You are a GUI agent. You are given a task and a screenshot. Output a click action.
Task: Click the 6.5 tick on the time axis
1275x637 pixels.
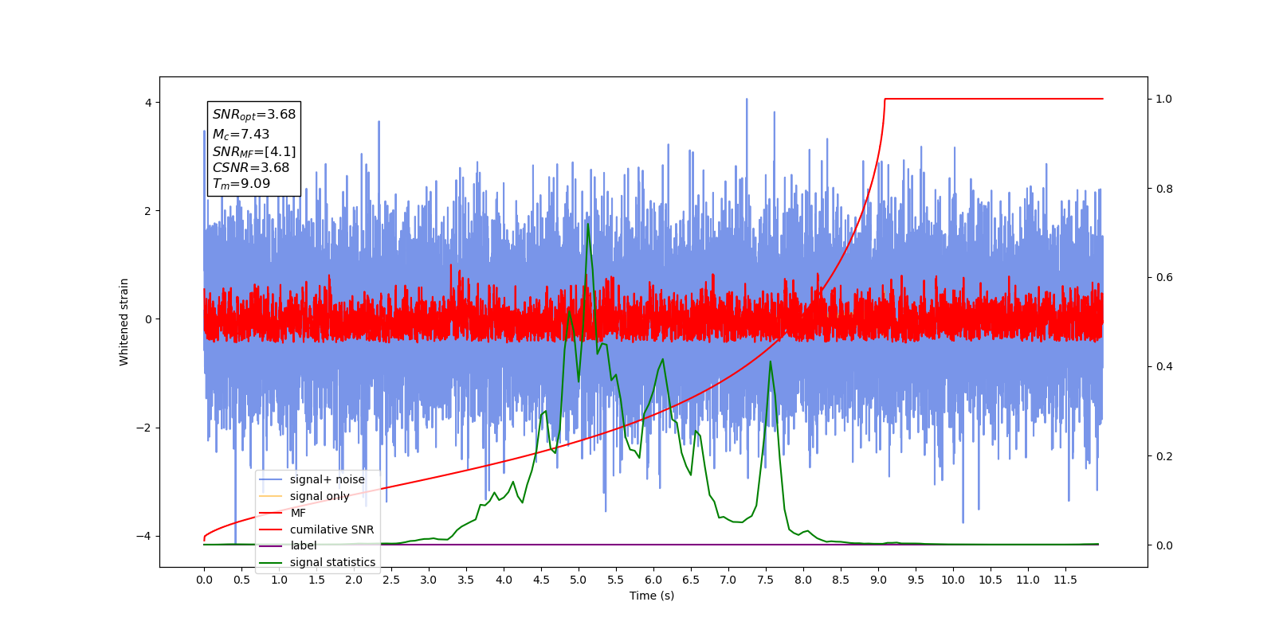click(x=691, y=580)
